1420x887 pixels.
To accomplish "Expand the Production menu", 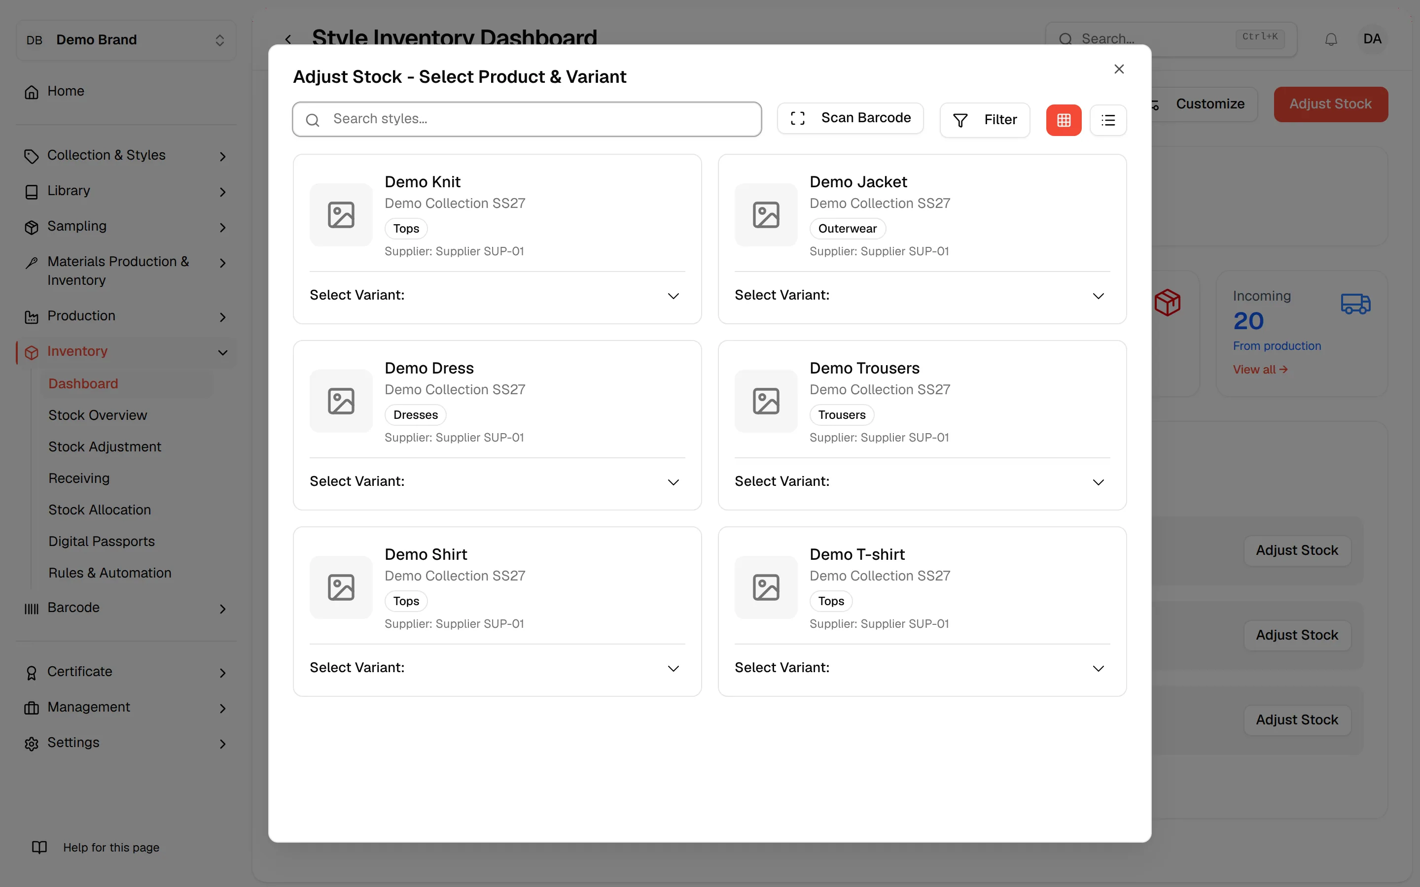I will (x=126, y=316).
